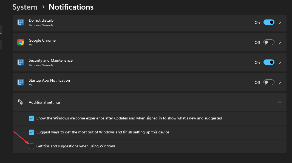
Task: Open Do not disturb details chevron
Action: tap(280, 22)
